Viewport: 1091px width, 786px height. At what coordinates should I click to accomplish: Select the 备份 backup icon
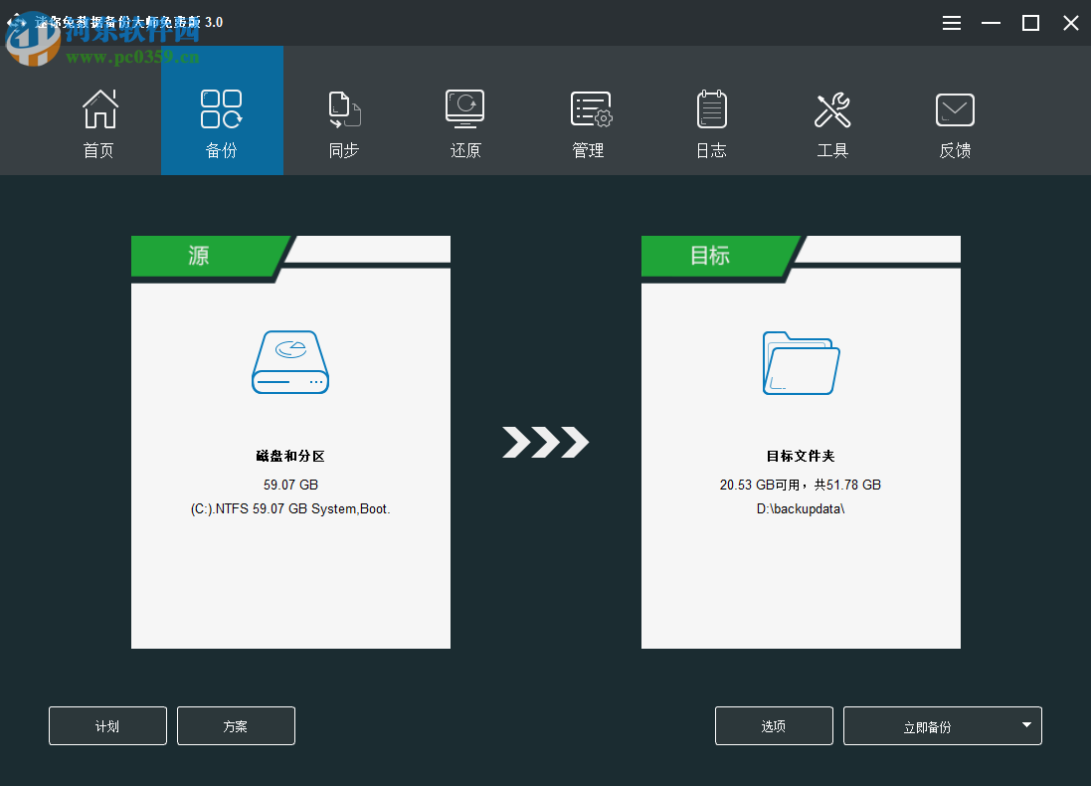[222, 109]
